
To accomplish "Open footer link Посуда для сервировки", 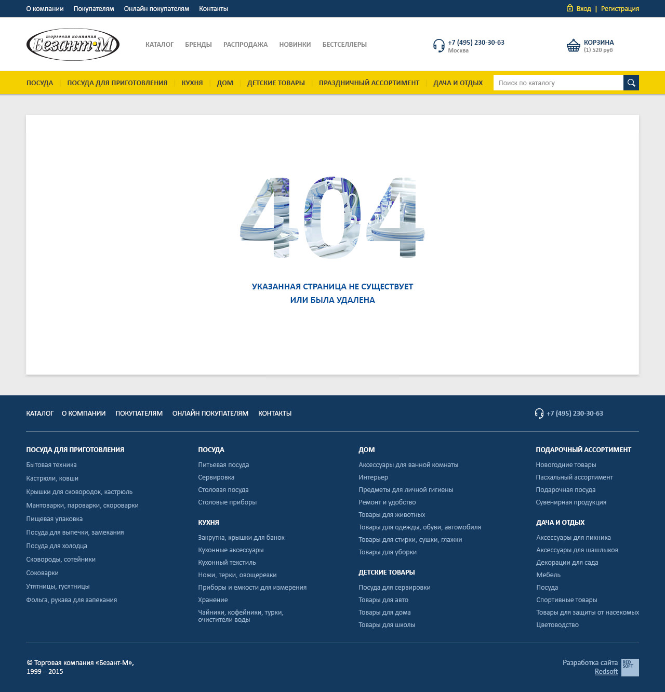I will pos(395,588).
